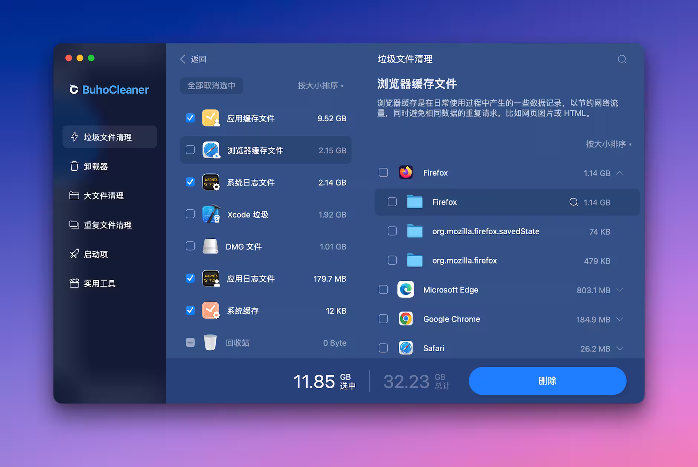Check the Microsoft Edge checkbox
Screen dimensions: 698x467
tap(383, 290)
